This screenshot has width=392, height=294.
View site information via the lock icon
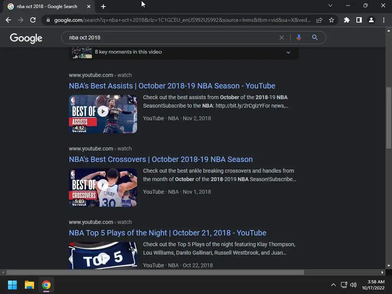[48, 20]
